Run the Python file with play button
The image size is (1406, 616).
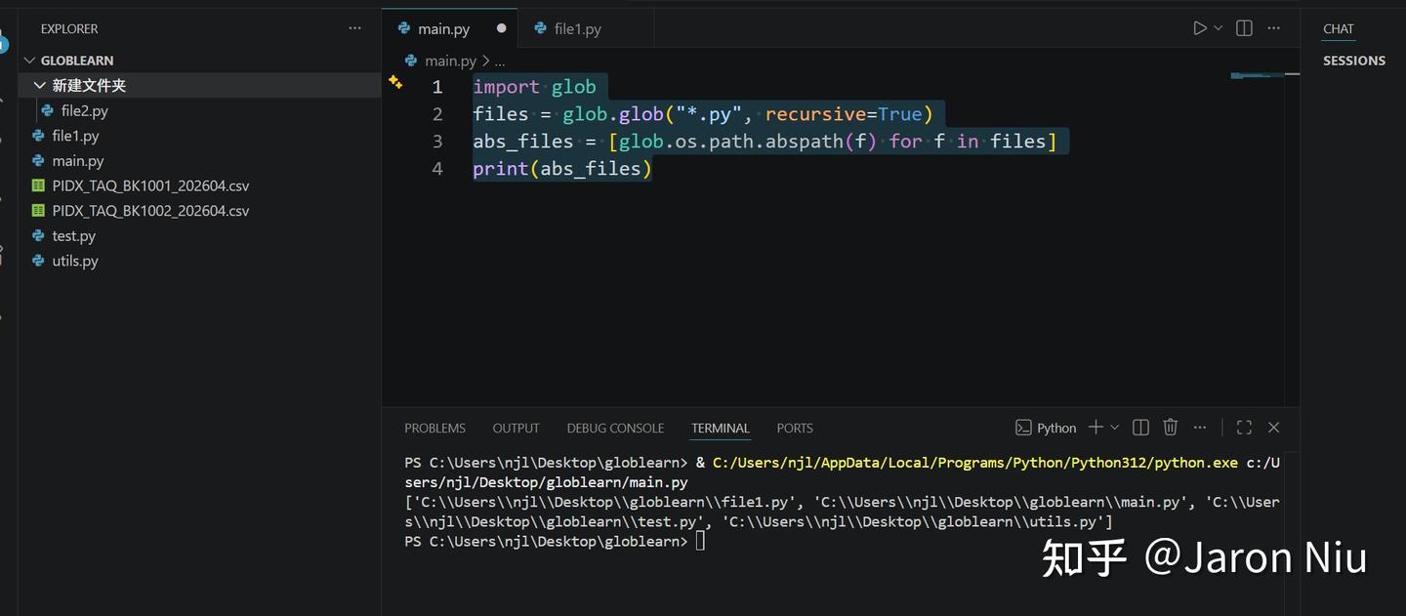1200,28
